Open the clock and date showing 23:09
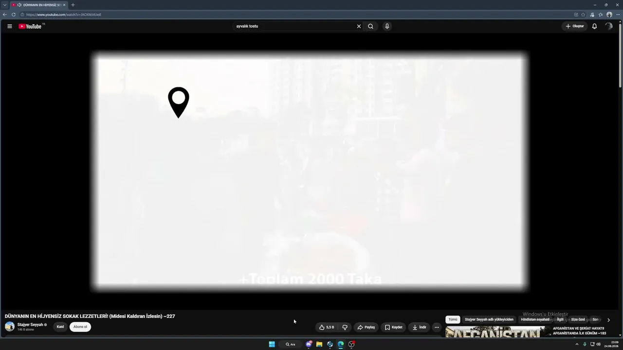 611,344
